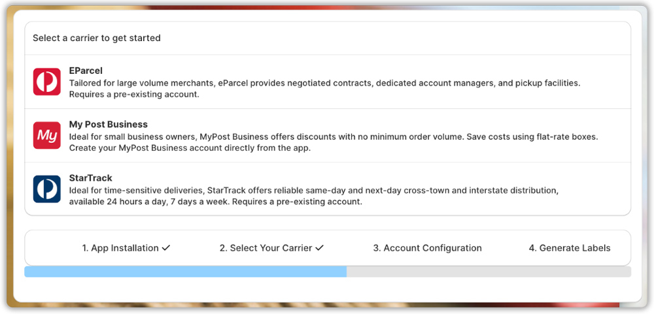The height and width of the screenshot is (314, 654).
Task: Click the checkmark beside App Installation
Action: tap(166, 248)
